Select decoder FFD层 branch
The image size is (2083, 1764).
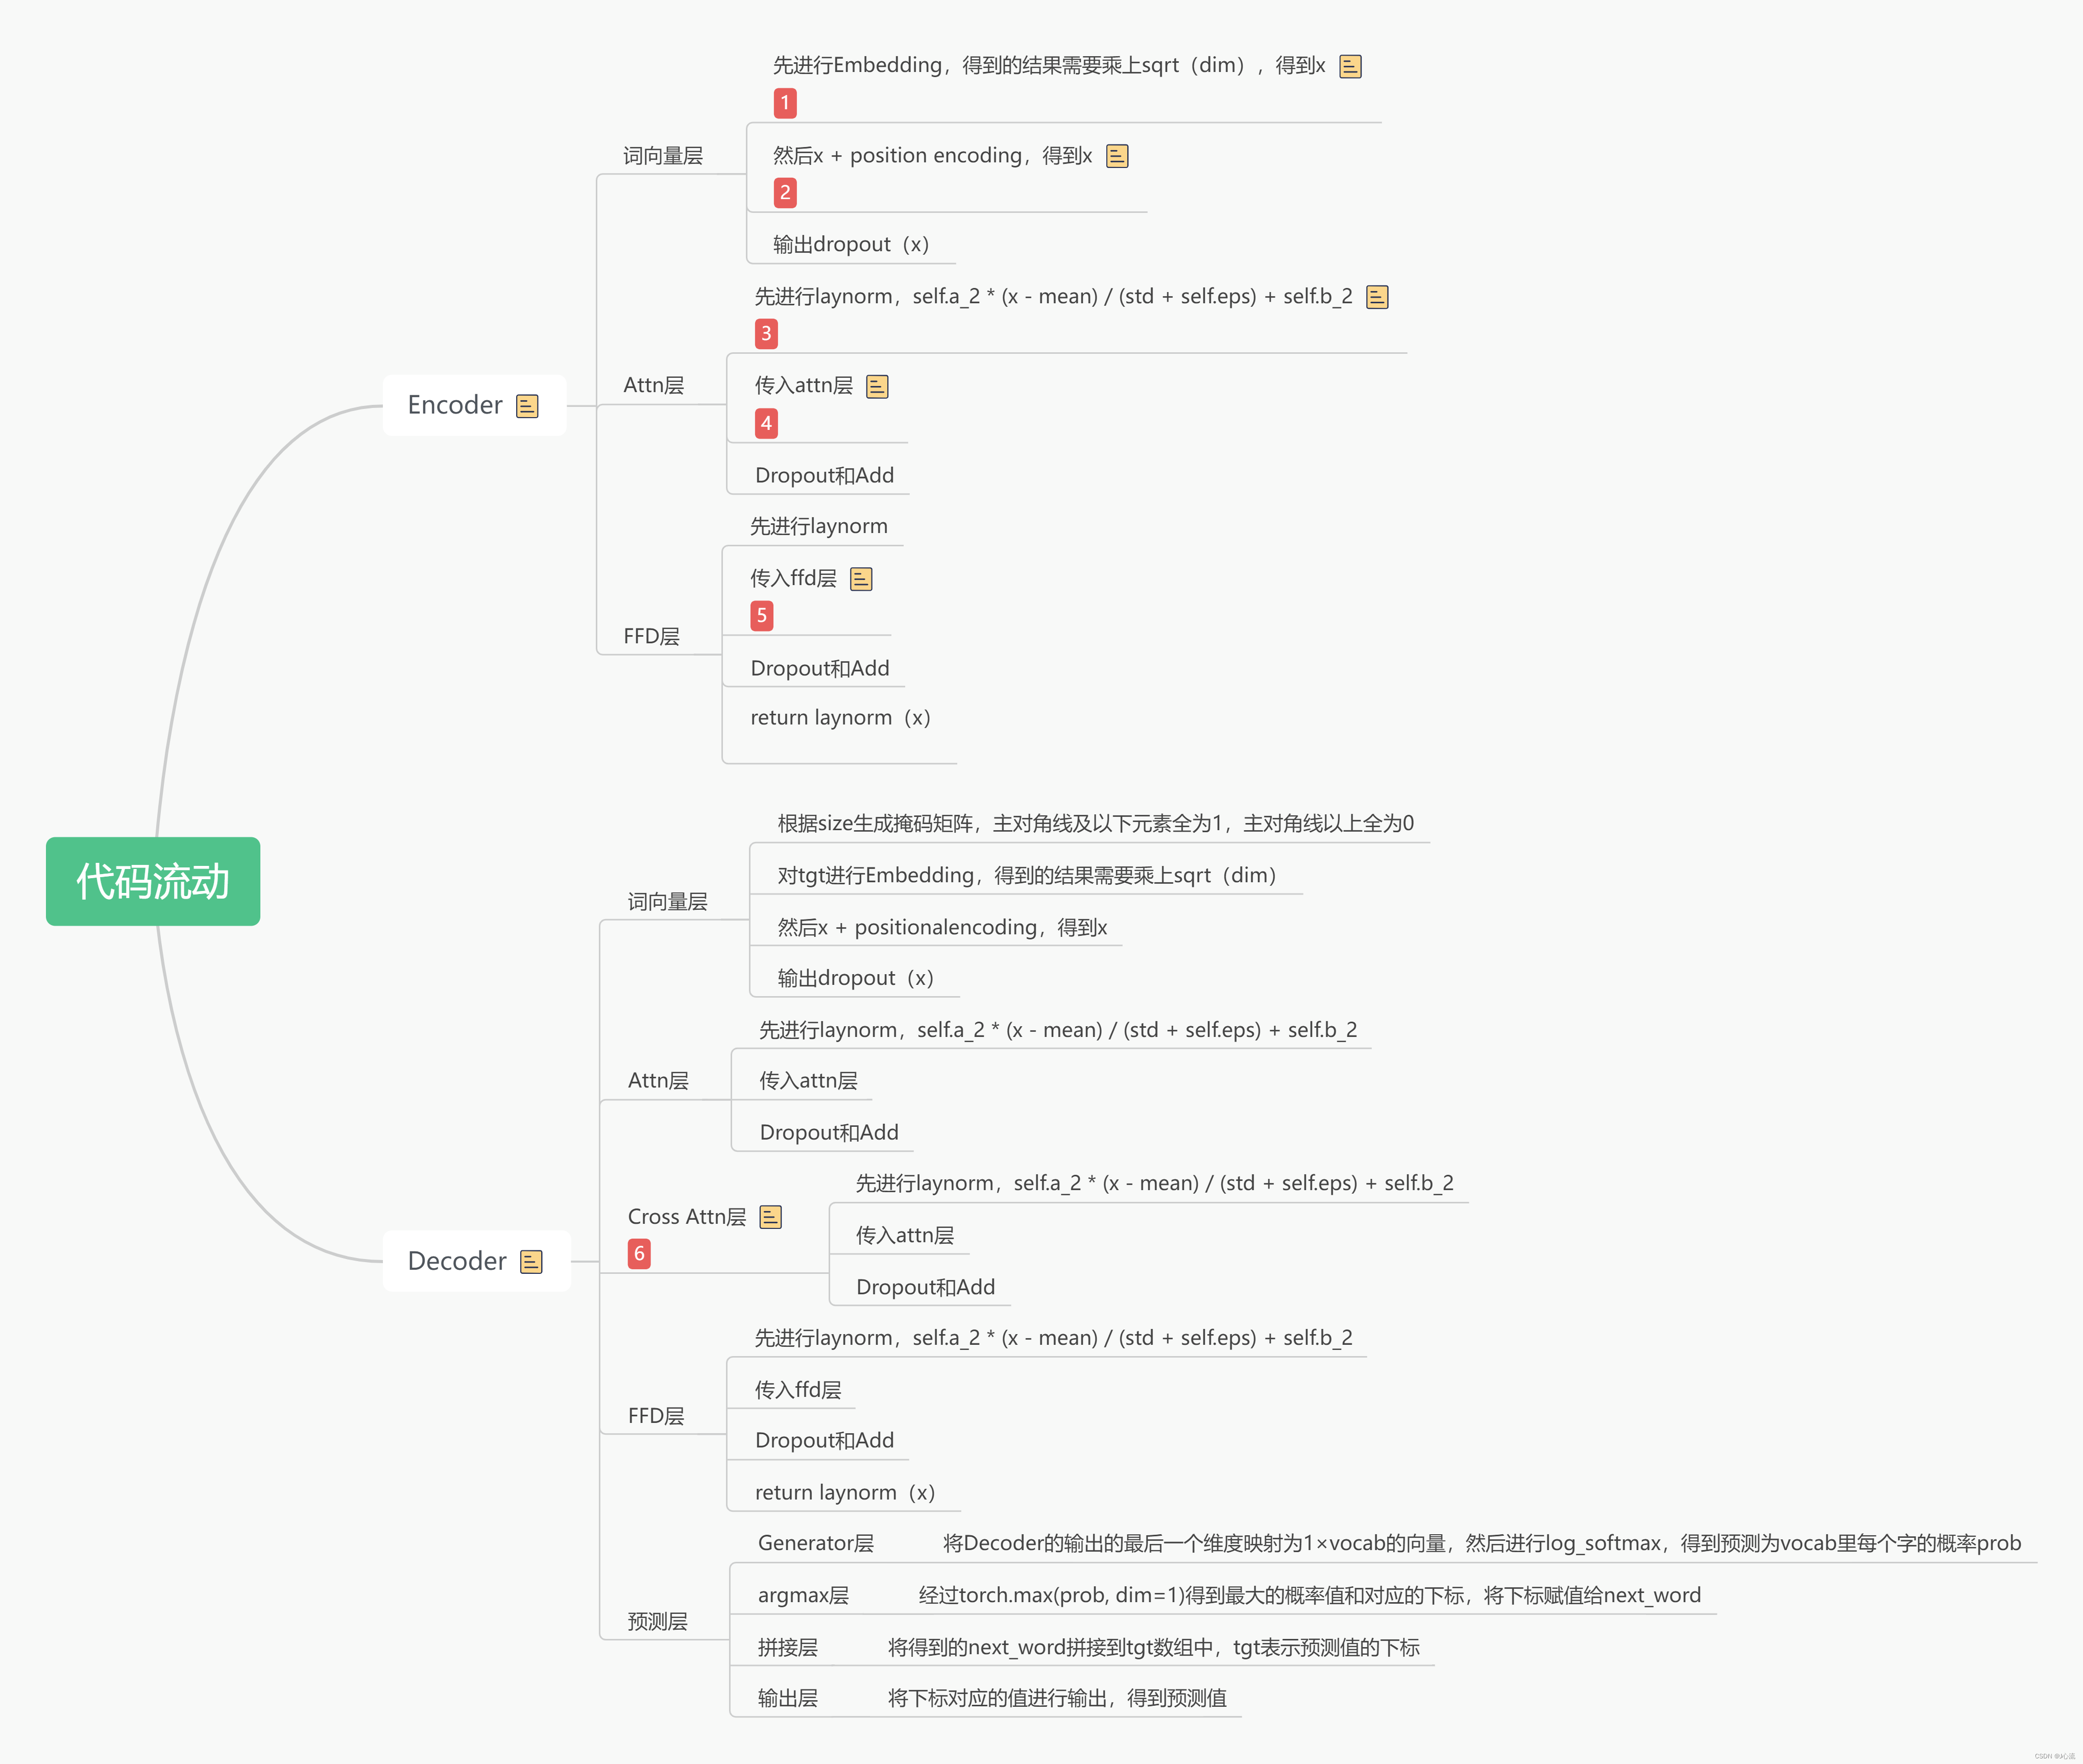tap(656, 1416)
